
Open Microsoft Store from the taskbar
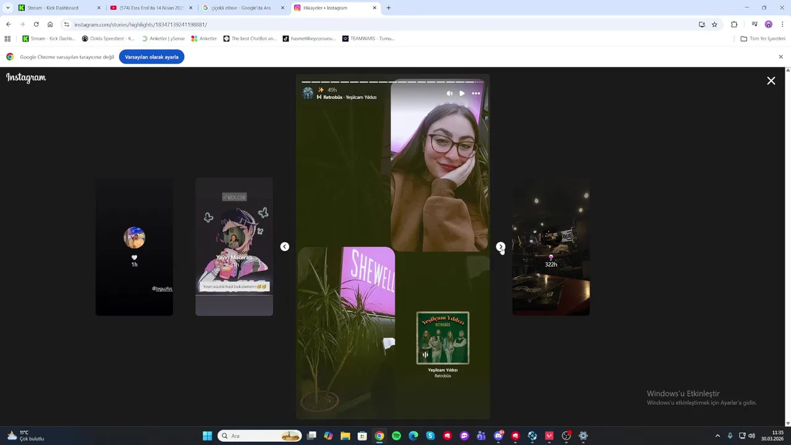(362, 436)
